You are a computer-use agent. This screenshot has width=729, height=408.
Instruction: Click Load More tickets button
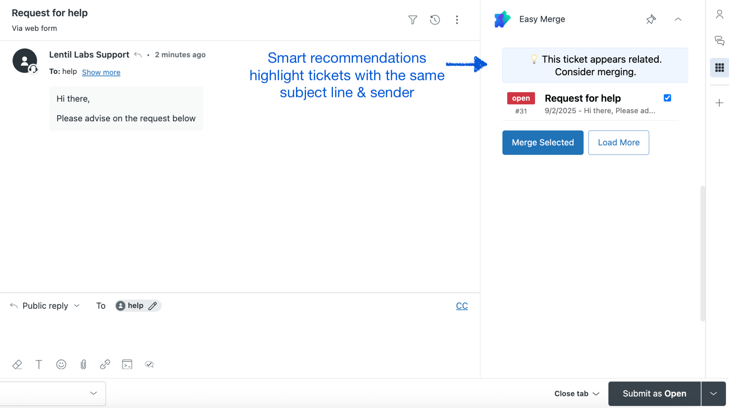tap(618, 142)
